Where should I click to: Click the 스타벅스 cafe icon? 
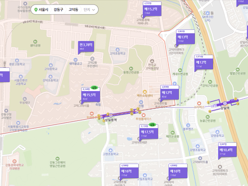[x=199, y=103]
